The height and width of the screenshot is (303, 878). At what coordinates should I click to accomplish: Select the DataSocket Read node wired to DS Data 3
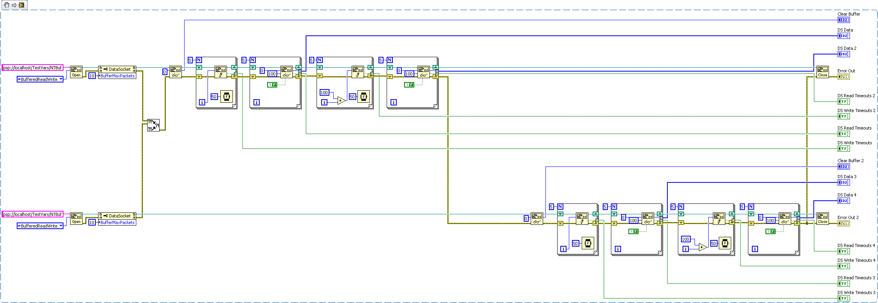[648, 219]
